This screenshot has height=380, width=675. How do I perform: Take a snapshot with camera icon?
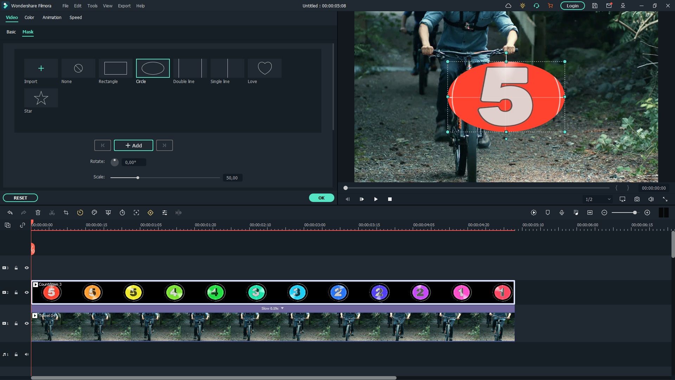coord(637,199)
